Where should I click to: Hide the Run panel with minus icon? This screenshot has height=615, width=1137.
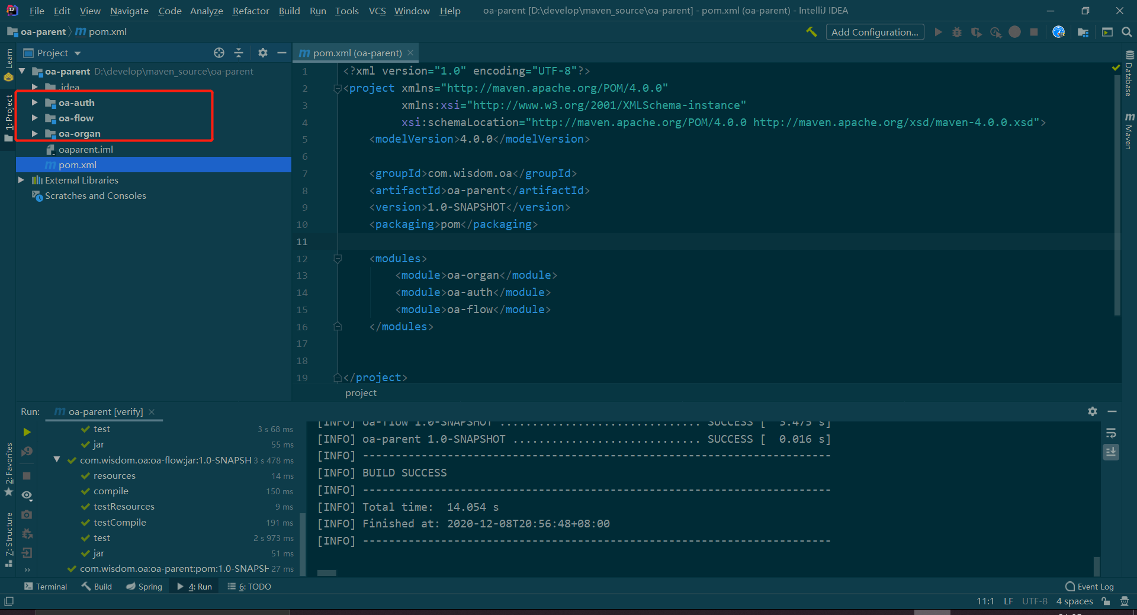point(1112,411)
